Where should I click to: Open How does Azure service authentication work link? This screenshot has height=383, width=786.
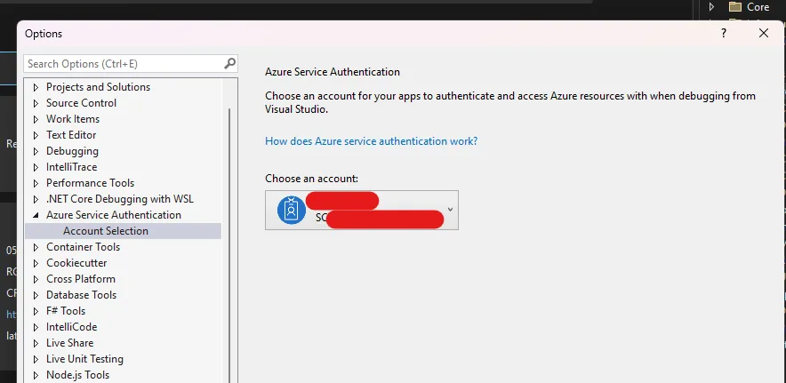pyautogui.click(x=371, y=141)
